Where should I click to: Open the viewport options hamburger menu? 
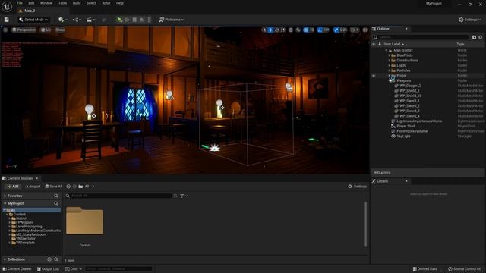tap(5, 30)
